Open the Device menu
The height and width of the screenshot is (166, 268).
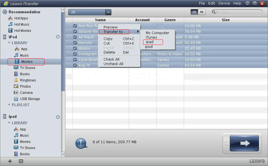224,3
